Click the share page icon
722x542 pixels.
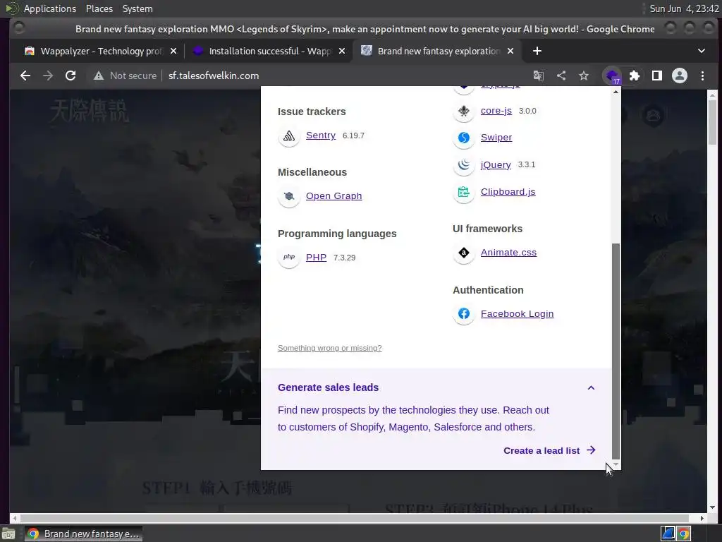561,76
